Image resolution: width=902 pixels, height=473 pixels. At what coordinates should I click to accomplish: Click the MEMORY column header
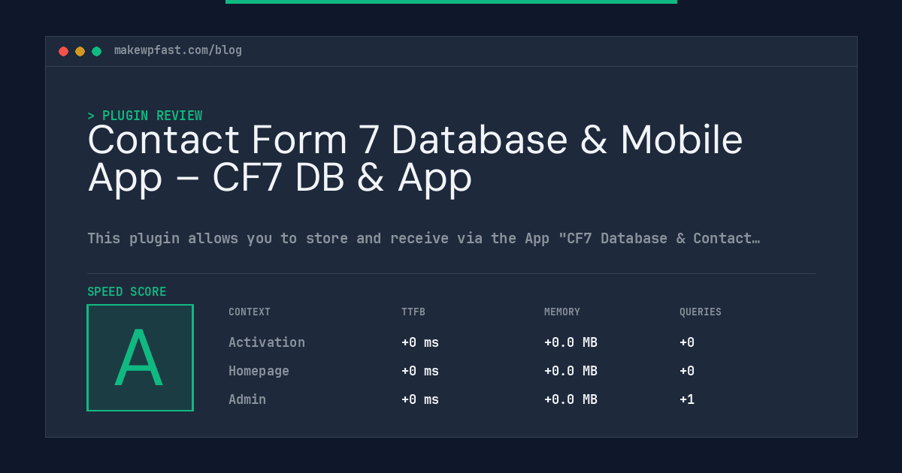point(562,312)
